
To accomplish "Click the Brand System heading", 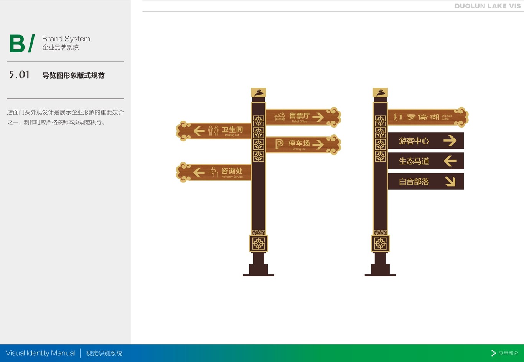I will tap(66, 39).
